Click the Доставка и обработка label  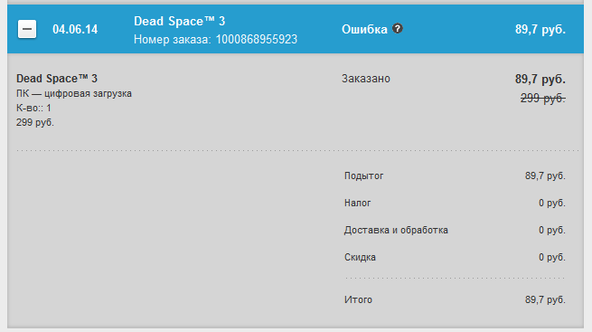tap(396, 231)
